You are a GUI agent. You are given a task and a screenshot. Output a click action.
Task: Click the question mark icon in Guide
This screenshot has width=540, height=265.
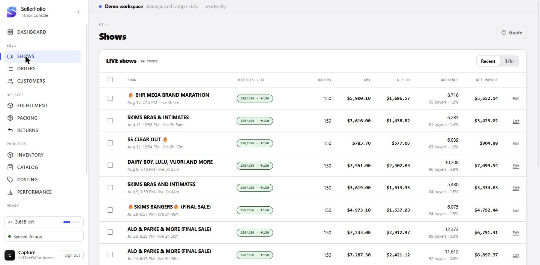point(504,33)
